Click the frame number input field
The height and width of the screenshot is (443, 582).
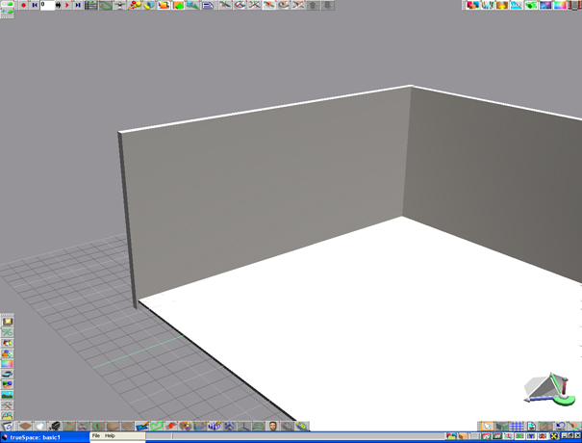[47, 5]
